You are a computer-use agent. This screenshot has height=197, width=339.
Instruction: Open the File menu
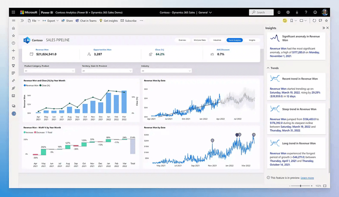coord(34,21)
